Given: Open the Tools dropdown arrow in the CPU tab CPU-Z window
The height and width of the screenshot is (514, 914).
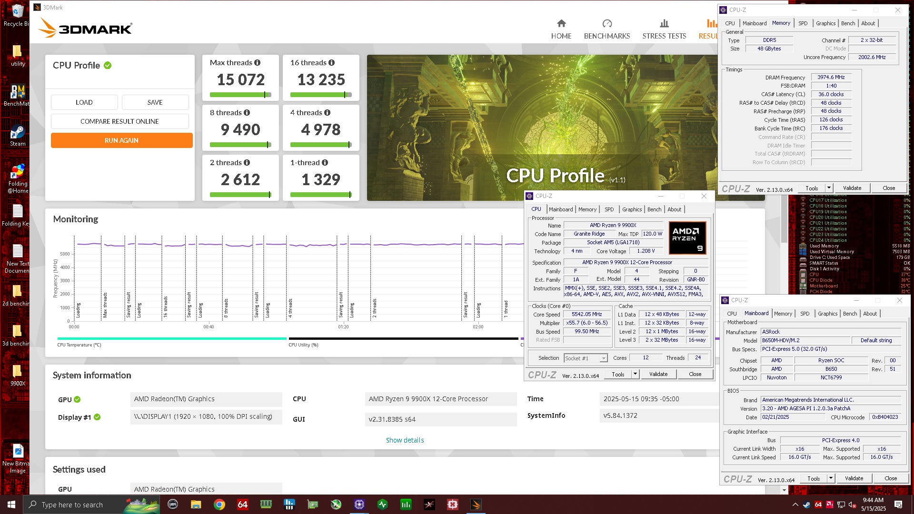Looking at the screenshot, I should click(x=635, y=374).
